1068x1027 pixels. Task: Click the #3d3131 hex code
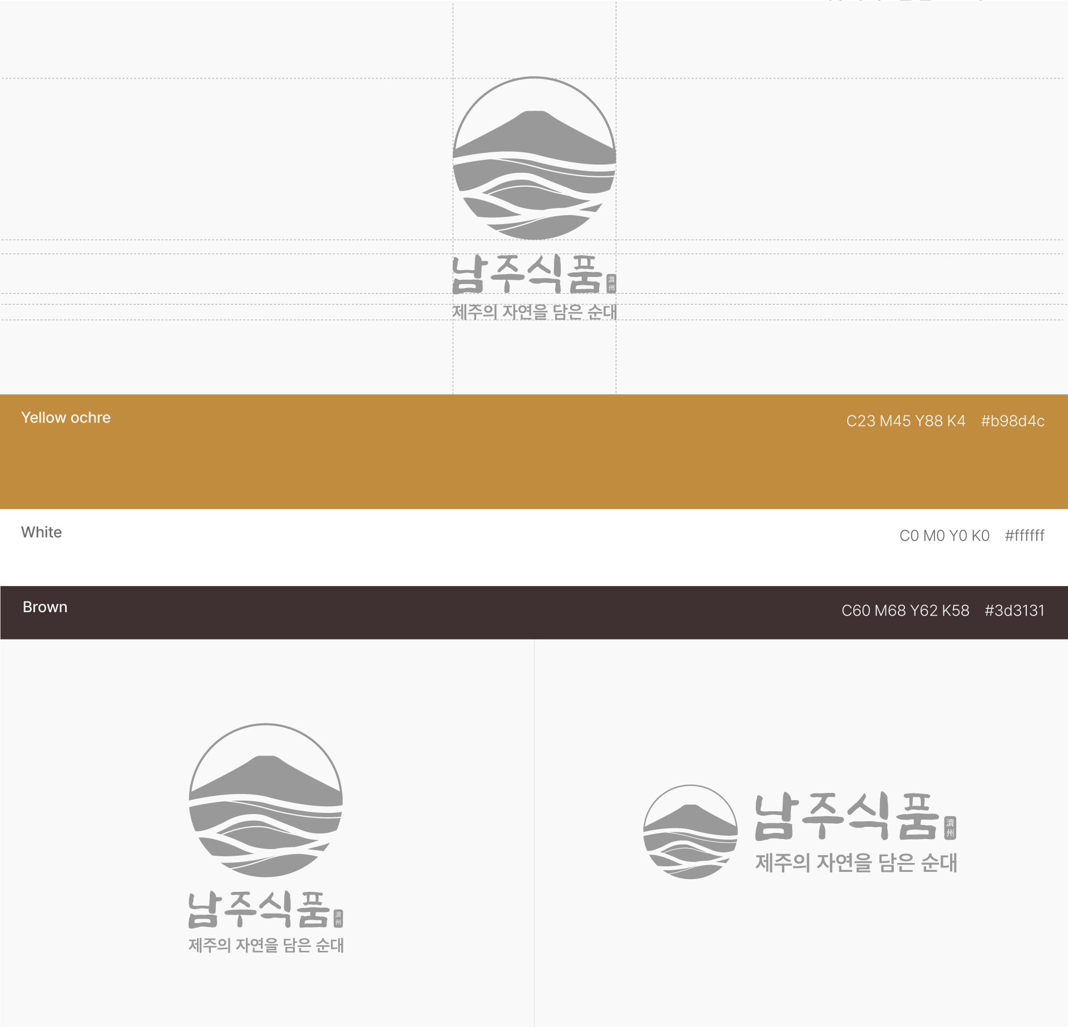pyautogui.click(x=1014, y=611)
